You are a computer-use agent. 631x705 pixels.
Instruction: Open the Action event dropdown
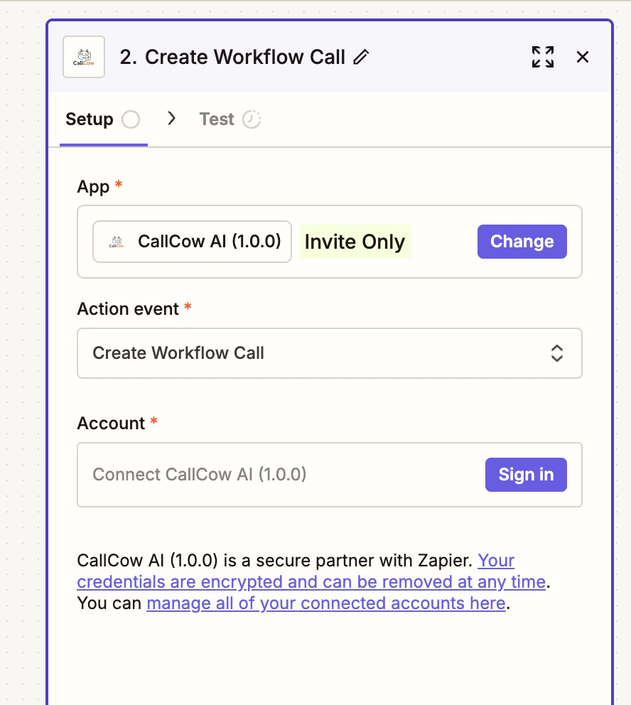329,353
